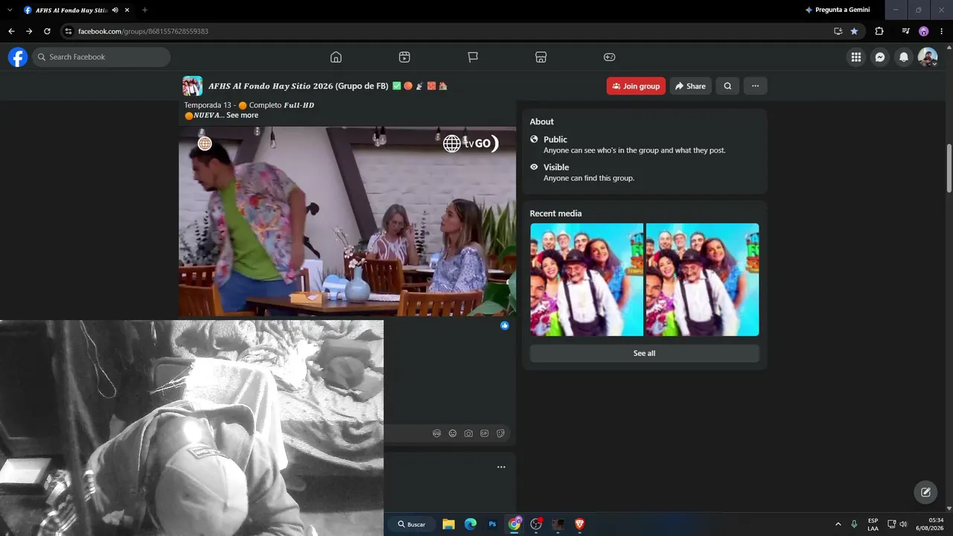Open the browser Extensions puzzle icon
953x536 pixels.
879,31
